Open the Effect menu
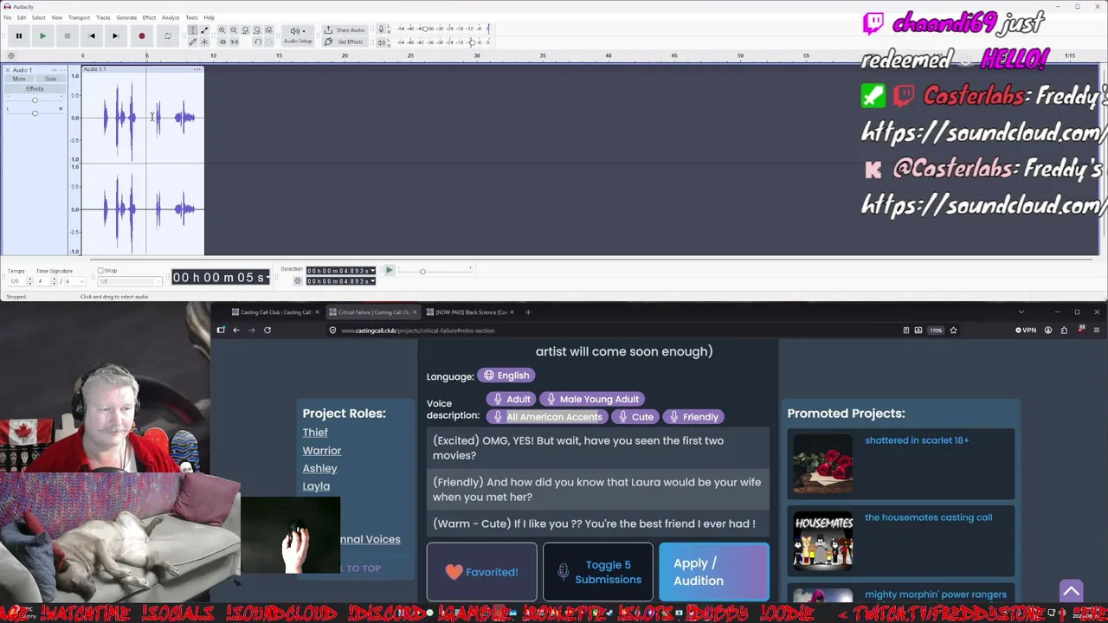Screen dimensions: 1108x623 point(149,17)
